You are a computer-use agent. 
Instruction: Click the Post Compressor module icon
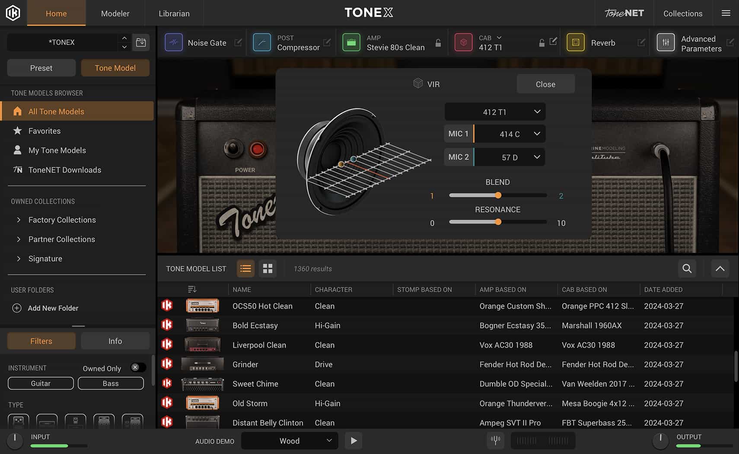(x=262, y=42)
